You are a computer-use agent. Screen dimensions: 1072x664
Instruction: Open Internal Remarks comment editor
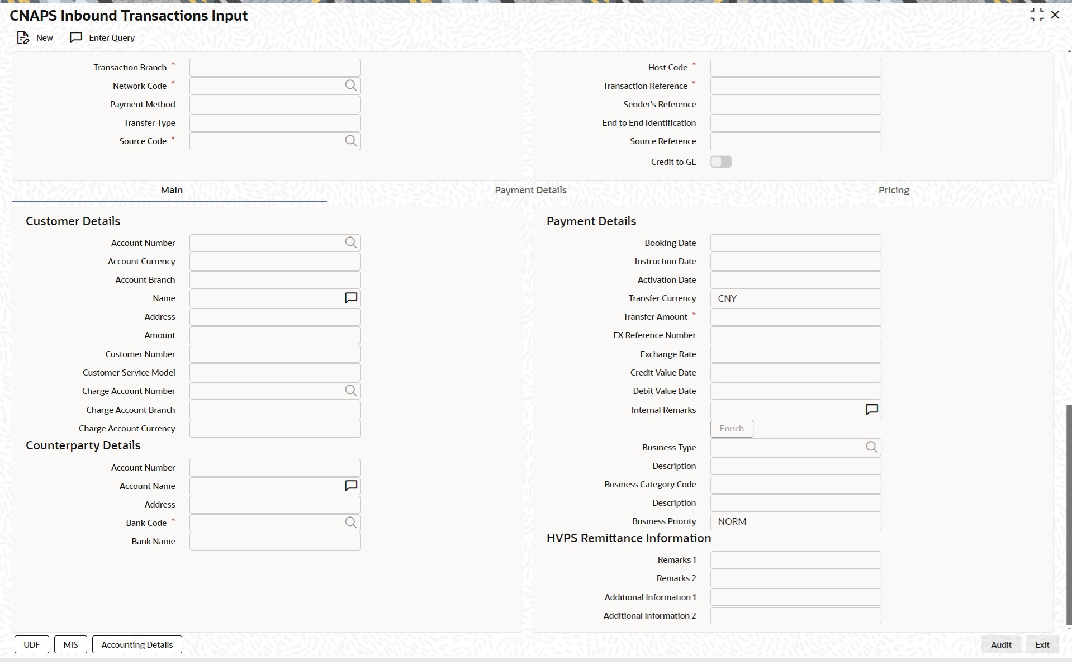(x=871, y=410)
